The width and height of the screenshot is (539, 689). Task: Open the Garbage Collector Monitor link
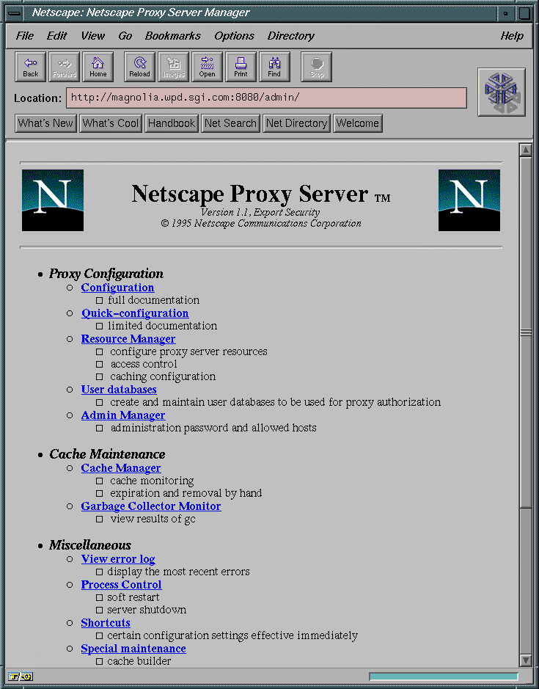(150, 506)
